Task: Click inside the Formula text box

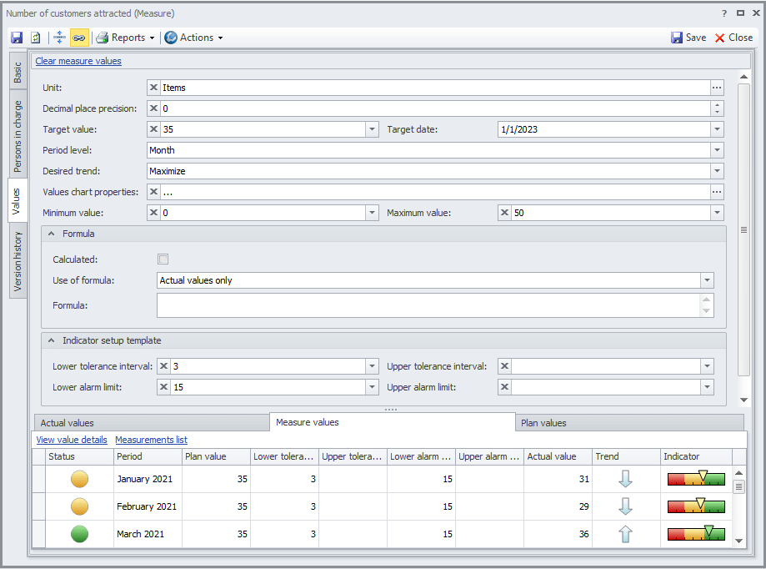Action: 429,305
